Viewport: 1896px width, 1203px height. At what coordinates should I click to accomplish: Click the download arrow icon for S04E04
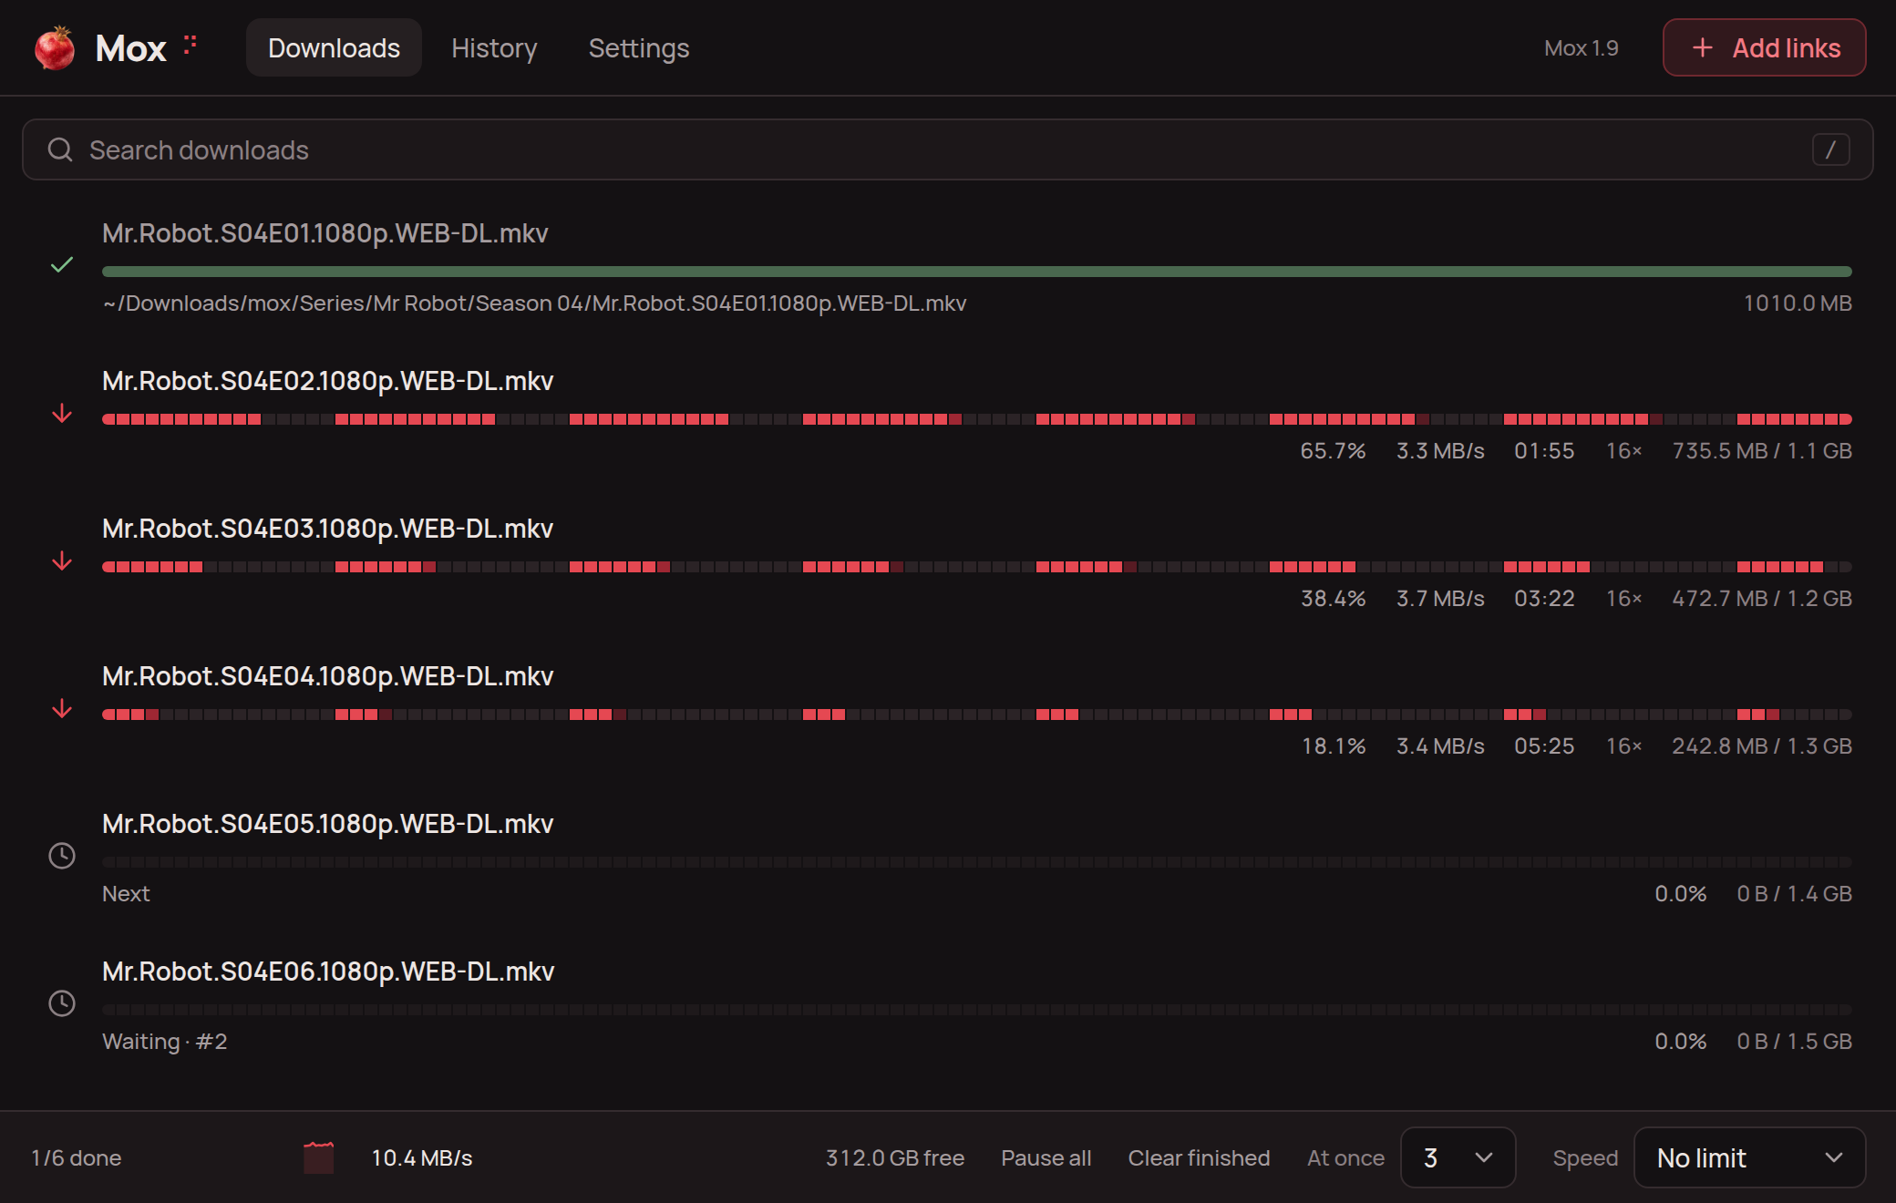62,709
